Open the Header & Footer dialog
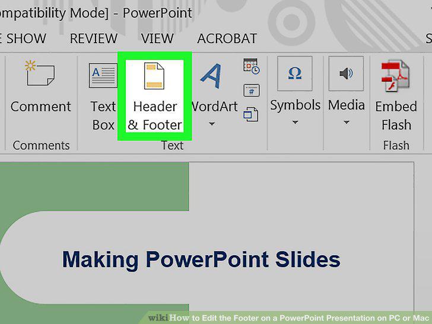The image size is (432, 324). 154,97
